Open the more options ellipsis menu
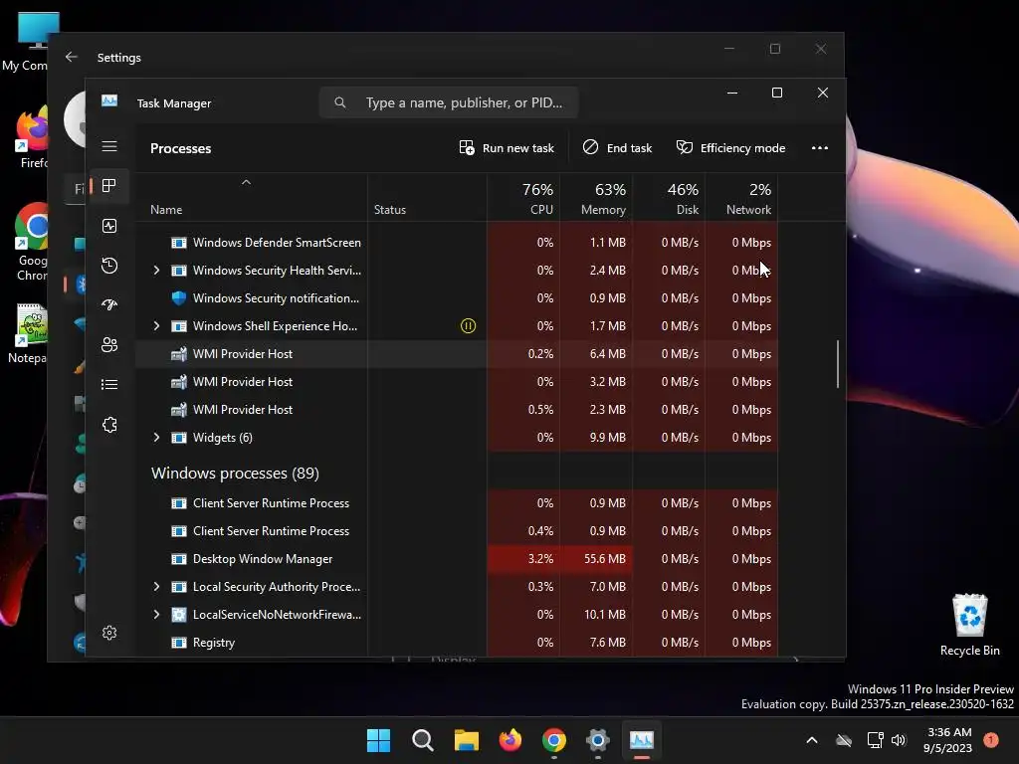The height and width of the screenshot is (764, 1019). coord(820,148)
